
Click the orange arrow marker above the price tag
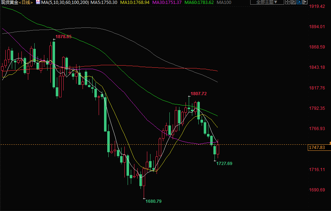[330, 143]
